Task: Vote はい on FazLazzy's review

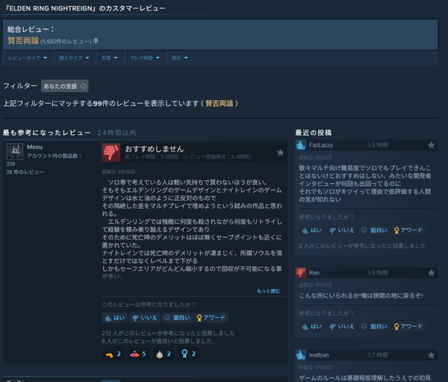Action: point(312,230)
